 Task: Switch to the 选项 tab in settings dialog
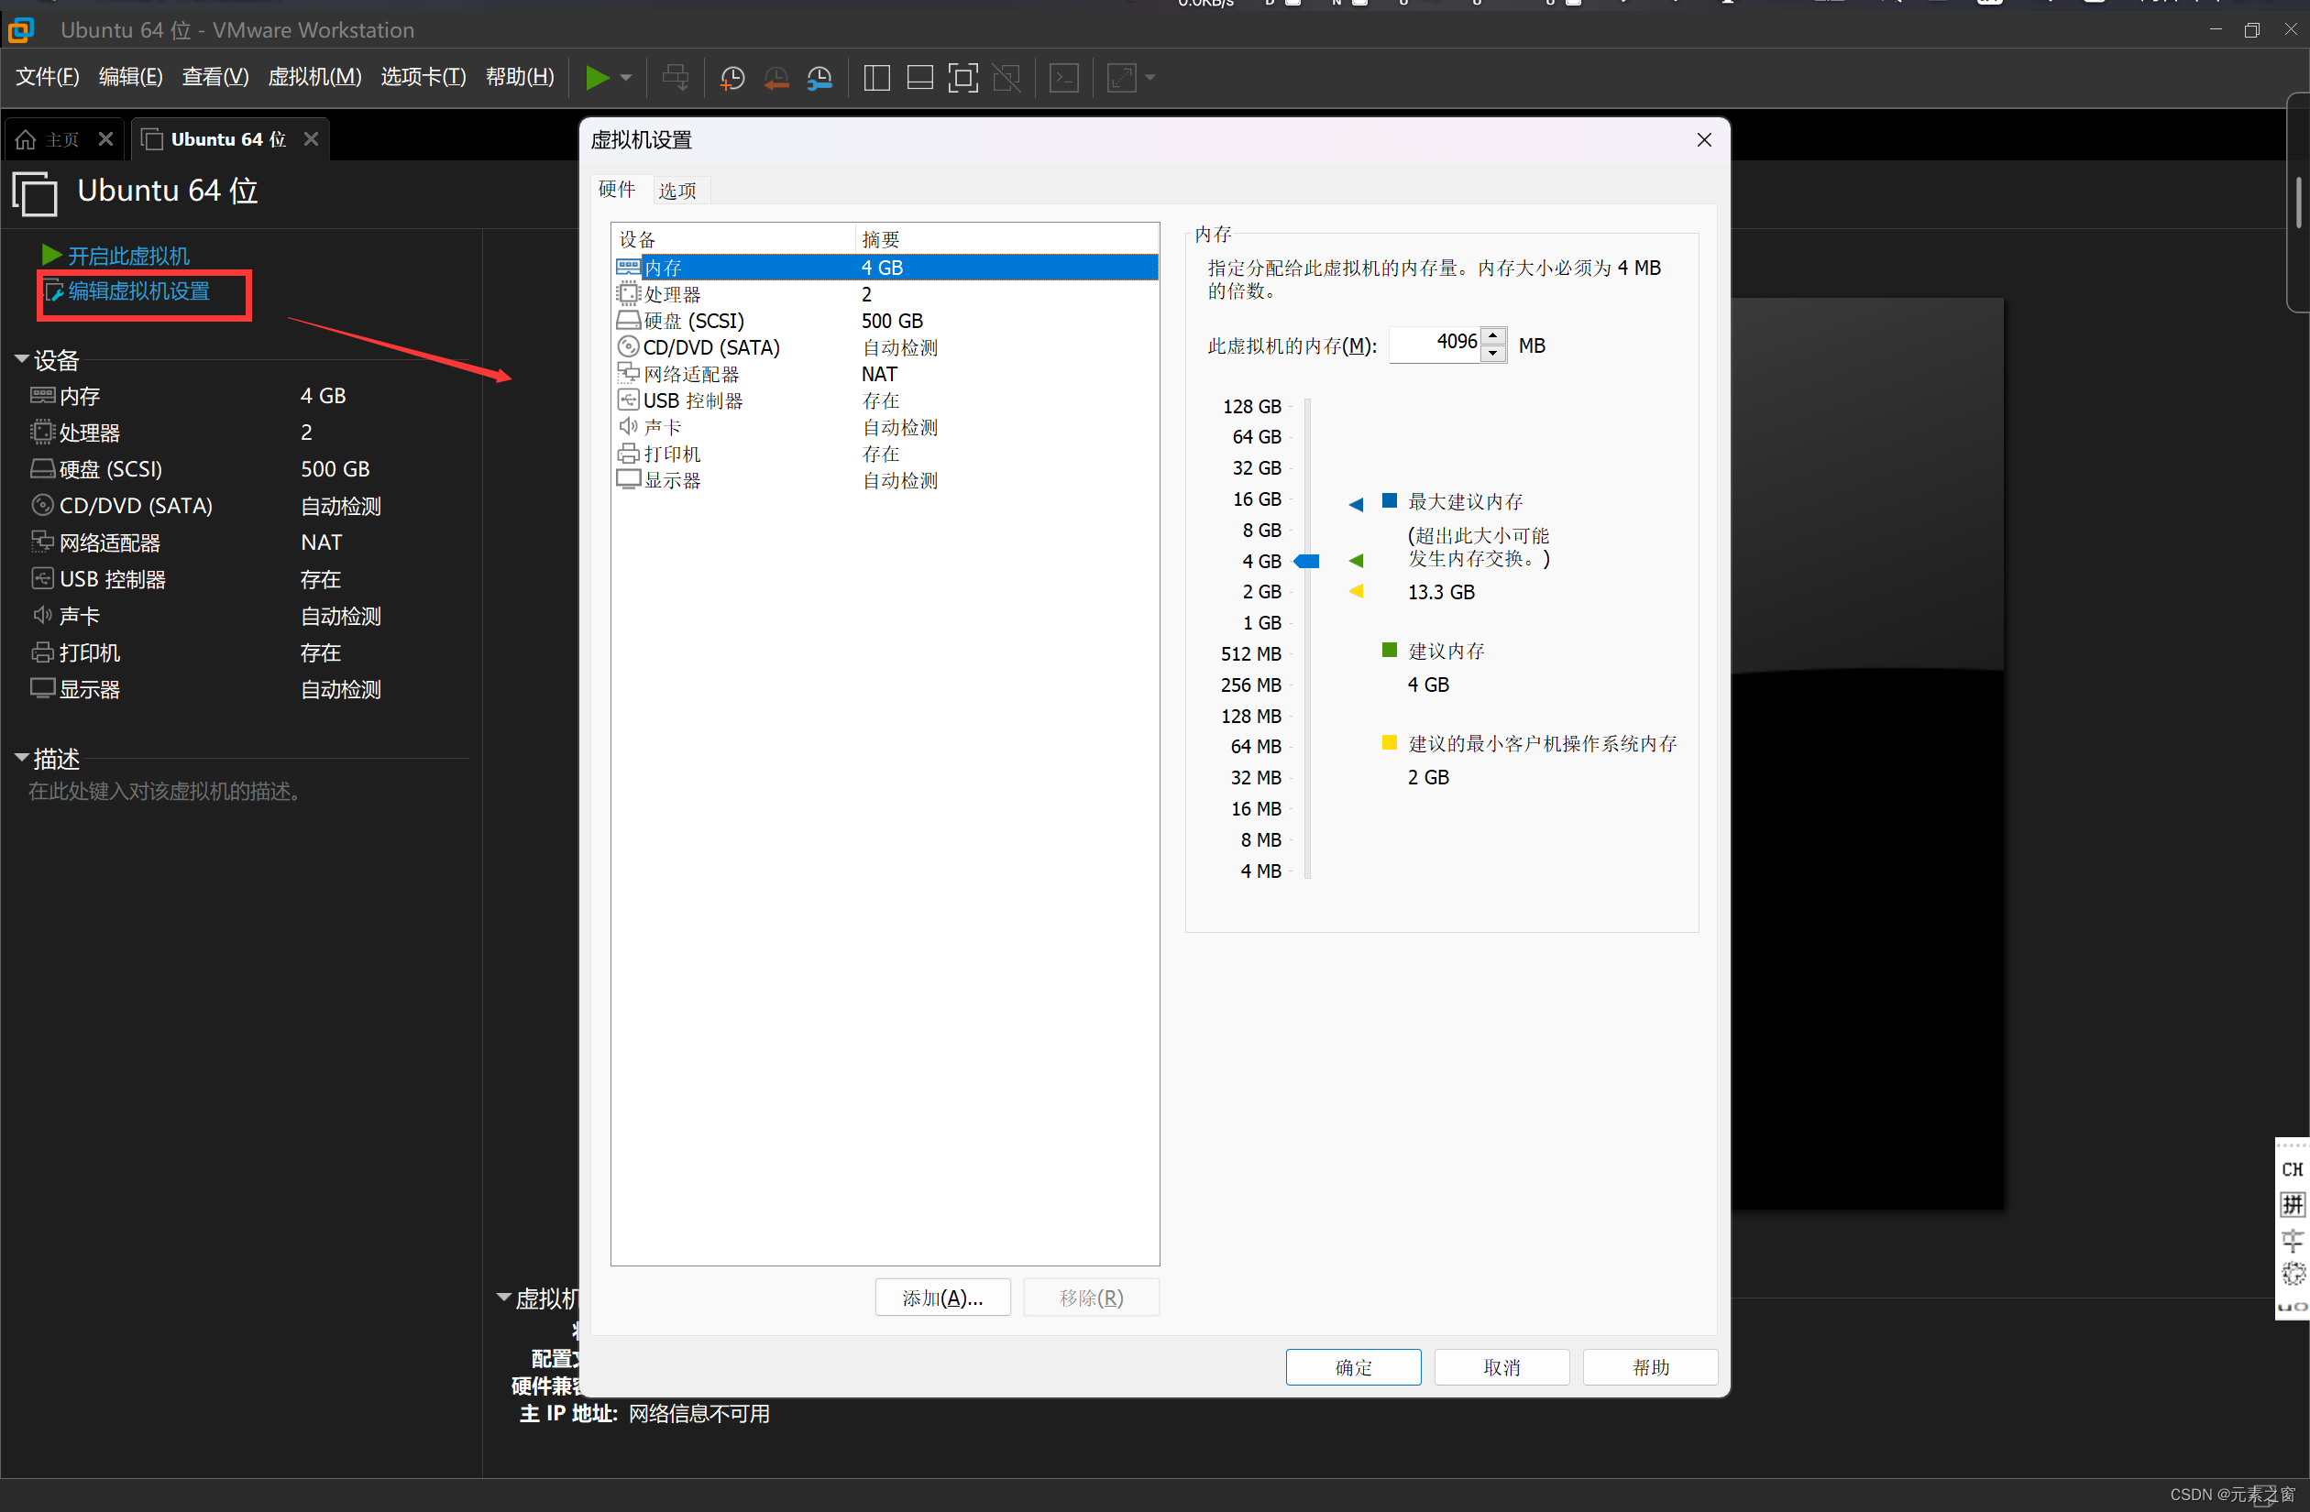[676, 191]
